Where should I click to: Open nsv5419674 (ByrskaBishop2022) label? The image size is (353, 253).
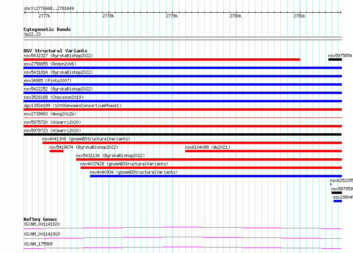click(x=84, y=147)
